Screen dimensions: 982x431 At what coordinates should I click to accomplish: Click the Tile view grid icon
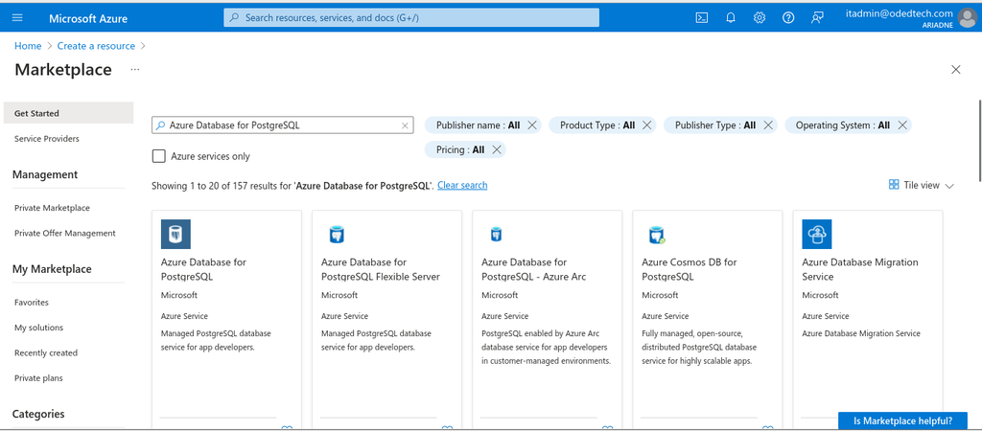coord(894,185)
